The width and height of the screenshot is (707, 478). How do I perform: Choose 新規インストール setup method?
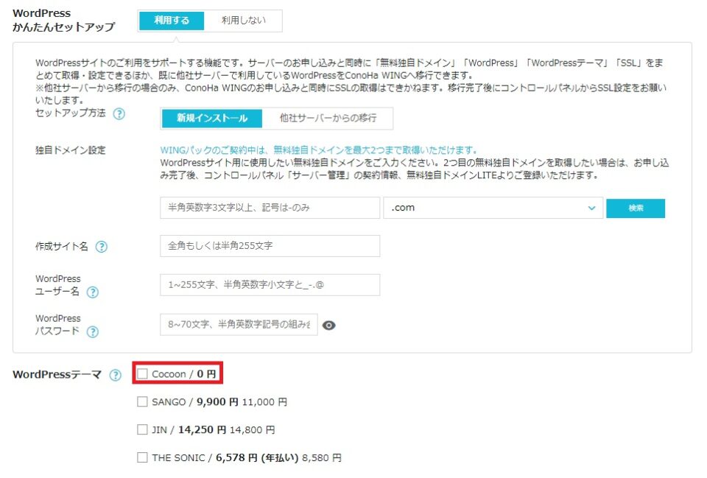212,118
